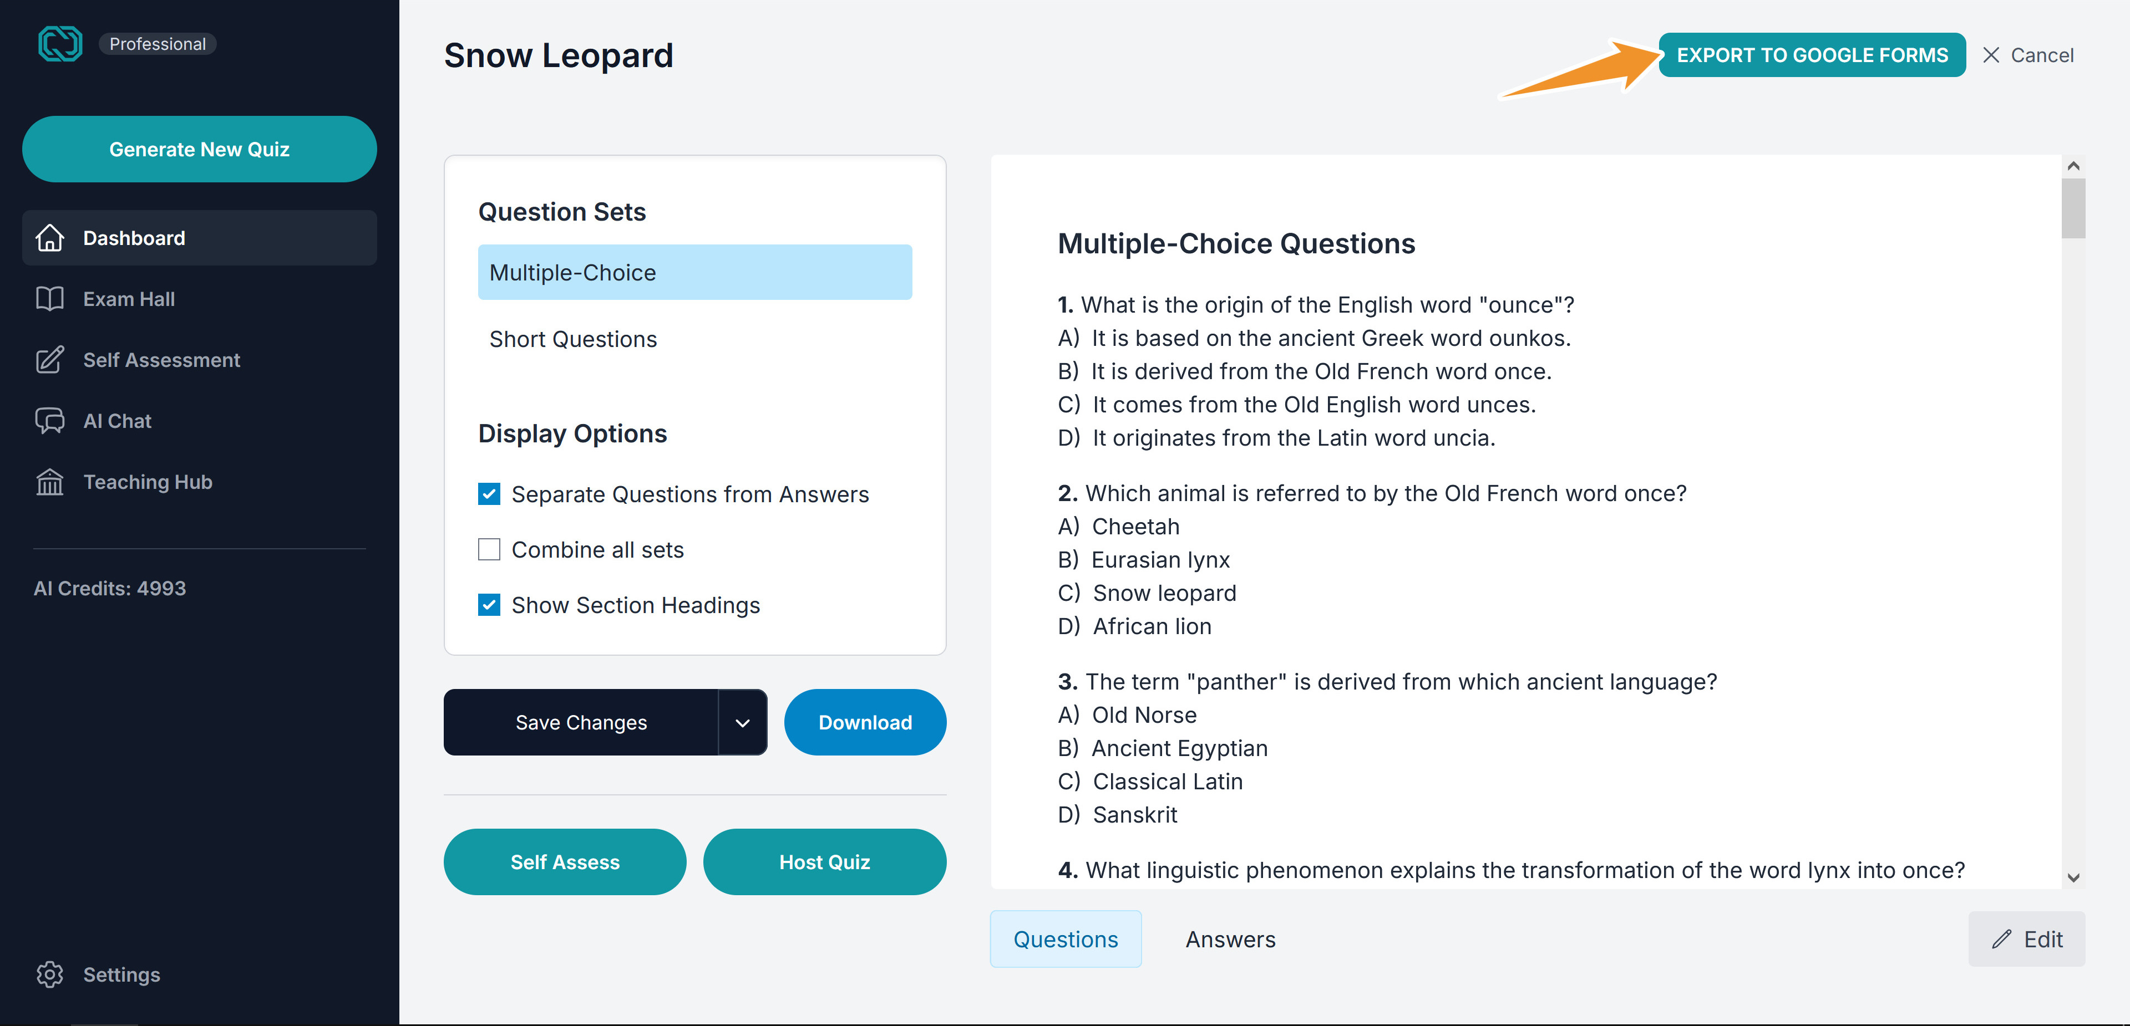Click the Download button
2130x1026 pixels.
(x=865, y=723)
